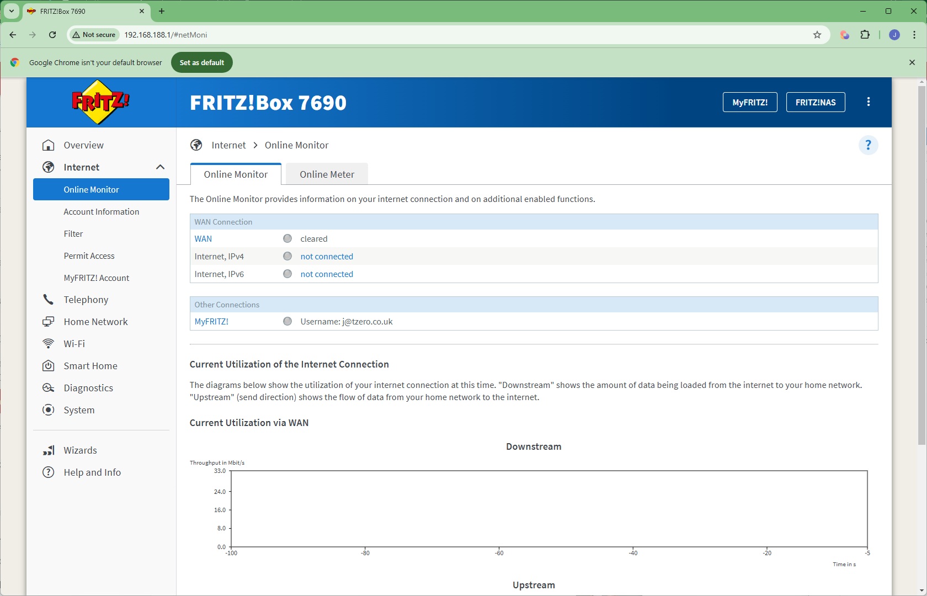This screenshot has width=927, height=596.
Task: Open the Chrome profile avatar
Action: pyautogui.click(x=894, y=35)
